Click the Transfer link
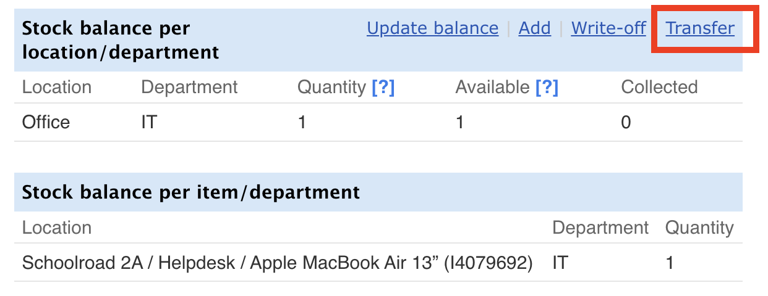The height and width of the screenshot is (296, 768). [x=700, y=28]
